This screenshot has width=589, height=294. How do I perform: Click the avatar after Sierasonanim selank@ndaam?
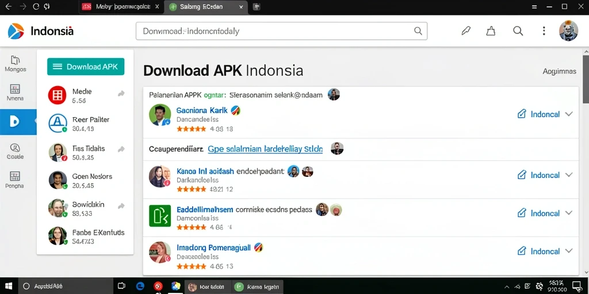coord(334,95)
